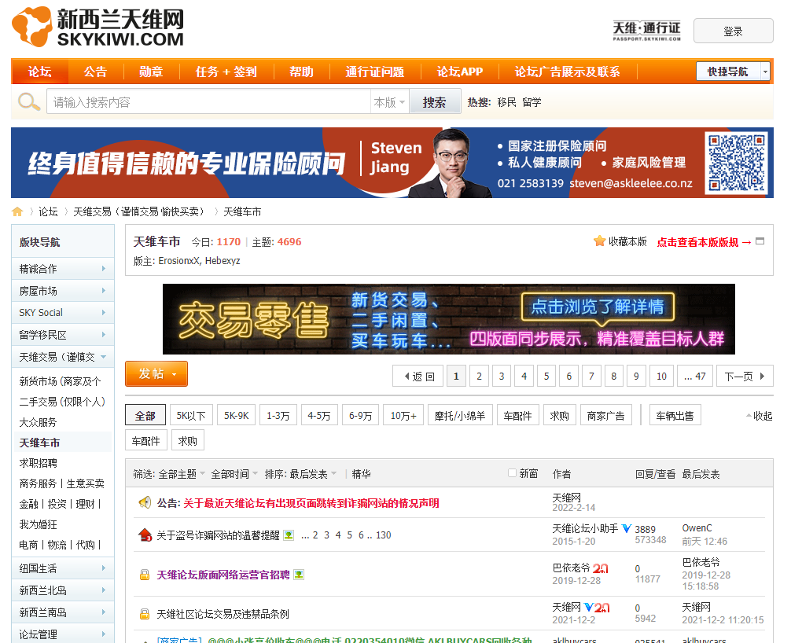Open the 勋章 menu item
The height and width of the screenshot is (643, 791).
point(151,72)
